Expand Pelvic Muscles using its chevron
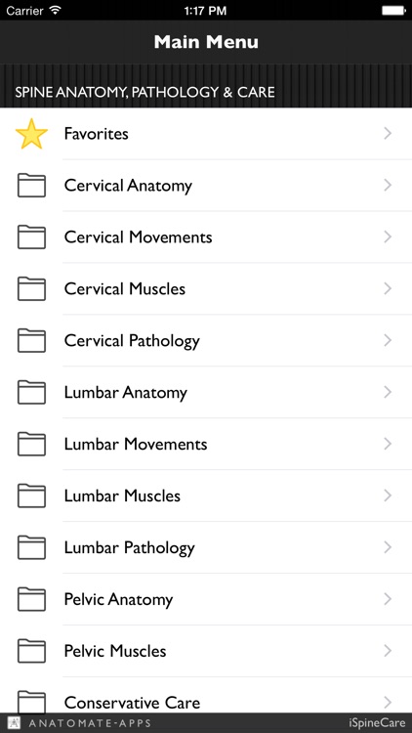The height and width of the screenshot is (733, 412). pyautogui.click(x=388, y=651)
